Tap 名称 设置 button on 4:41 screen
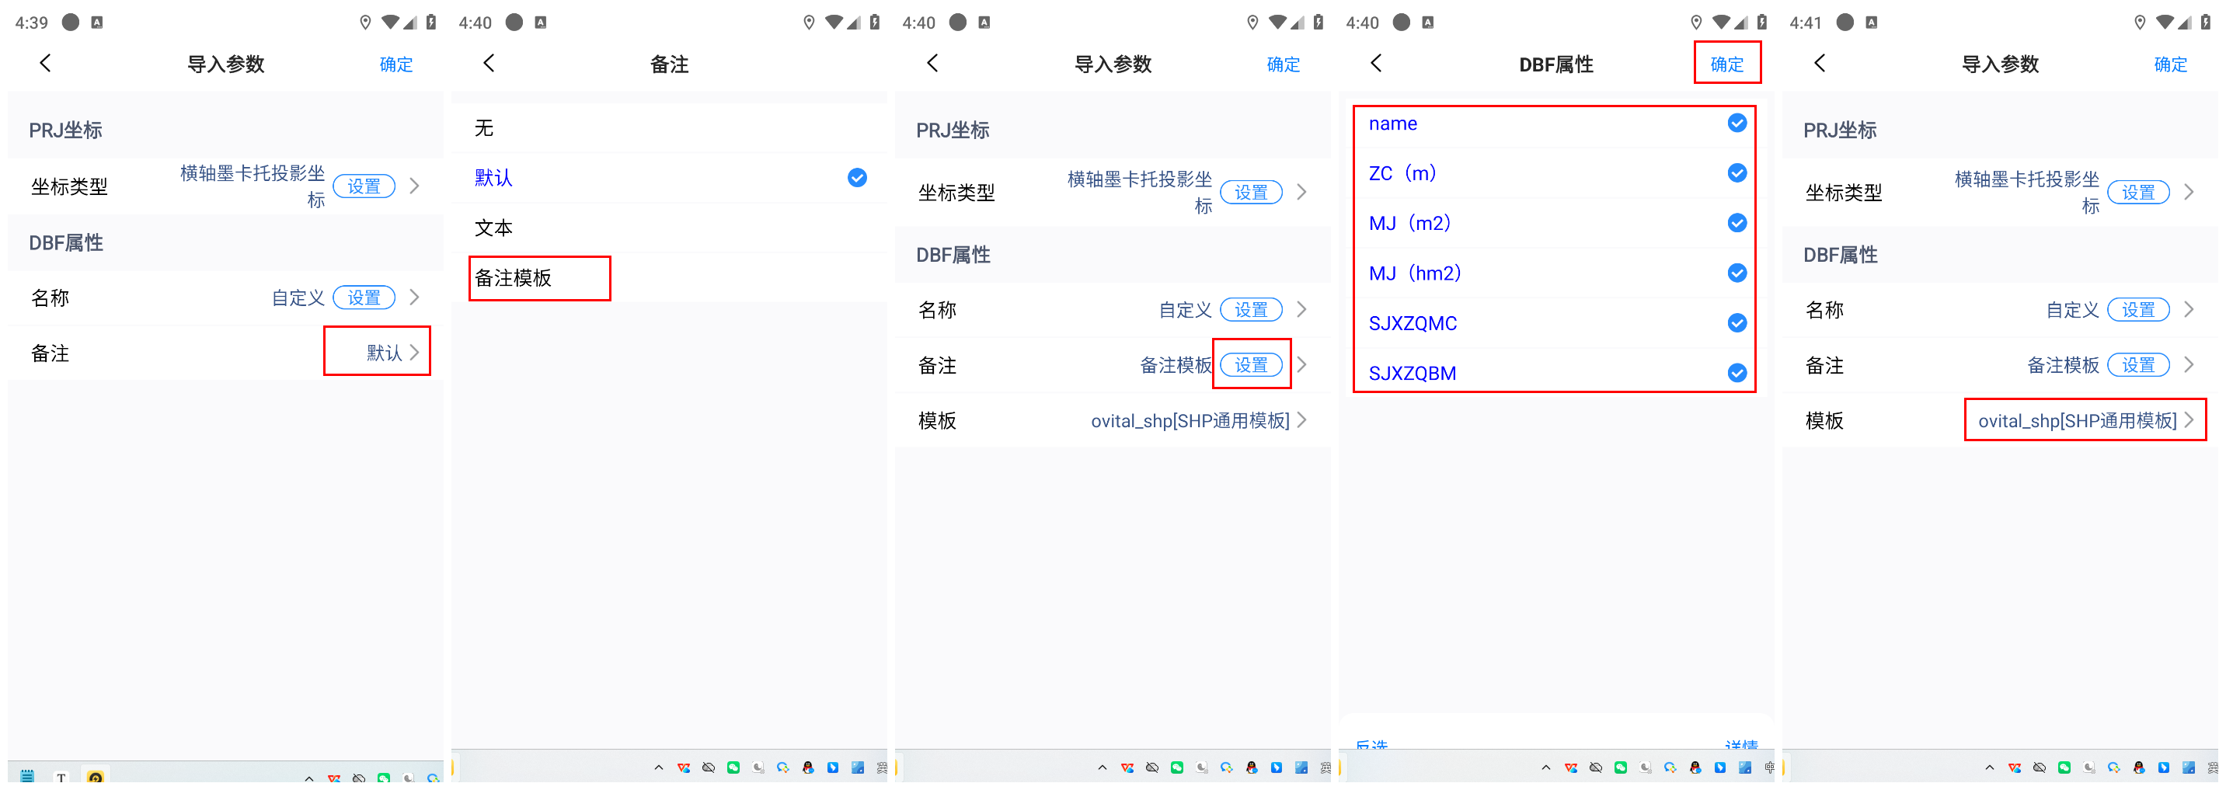The width and height of the screenshot is (2226, 790). click(2138, 309)
